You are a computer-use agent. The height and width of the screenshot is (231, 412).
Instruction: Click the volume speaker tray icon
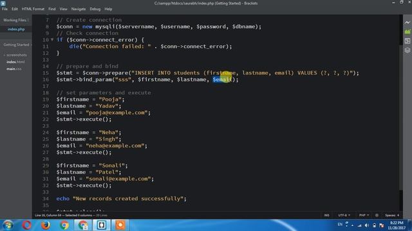coord(367,225)
